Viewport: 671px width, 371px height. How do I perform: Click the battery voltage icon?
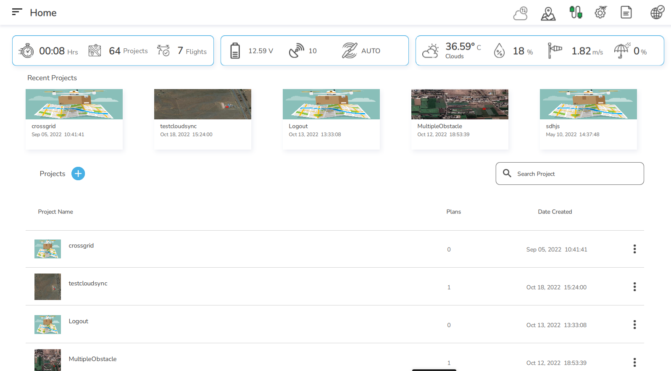(x=235, y=51)
